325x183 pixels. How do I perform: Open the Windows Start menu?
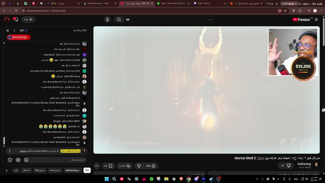tap(107, 179)
